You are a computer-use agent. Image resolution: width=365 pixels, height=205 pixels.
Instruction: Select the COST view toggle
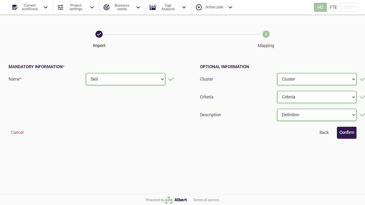click(x=349, y=7)
